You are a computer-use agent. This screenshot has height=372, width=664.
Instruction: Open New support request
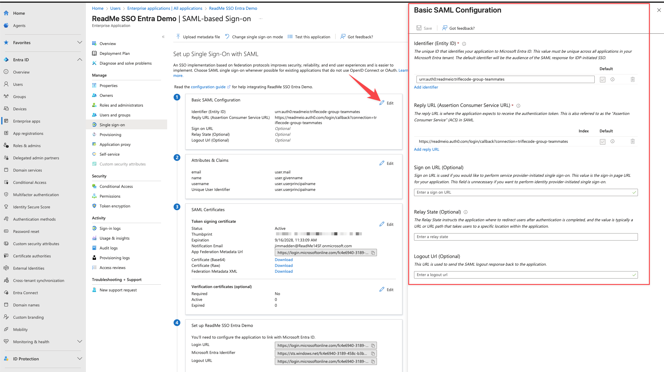[118, 290]
